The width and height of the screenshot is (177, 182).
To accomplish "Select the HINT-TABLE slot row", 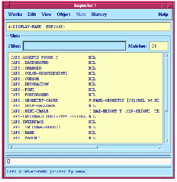I will point(85,111).
